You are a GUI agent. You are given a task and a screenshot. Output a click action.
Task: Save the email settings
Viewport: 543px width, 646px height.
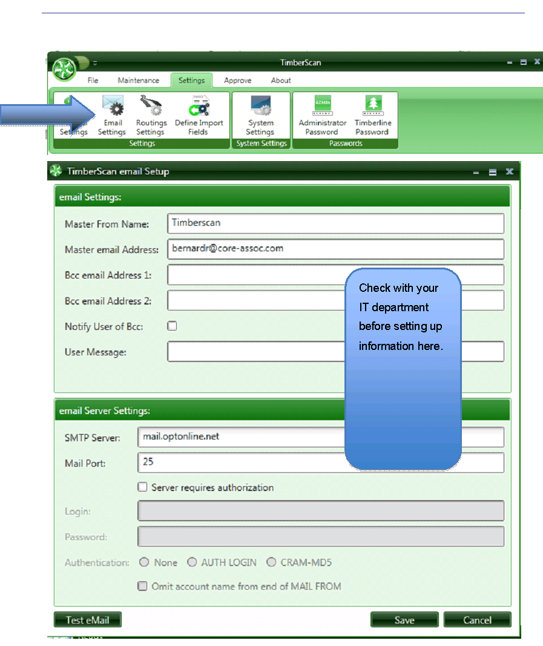404,619
